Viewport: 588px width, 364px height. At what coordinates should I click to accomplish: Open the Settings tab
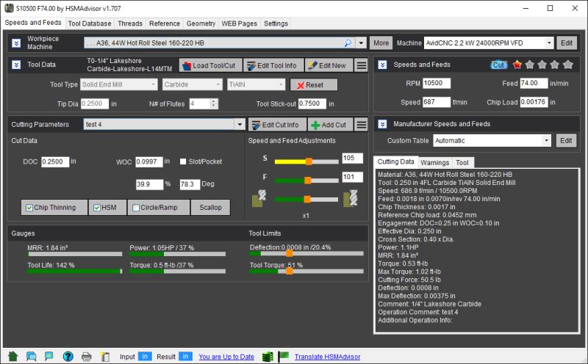(x=276, y=23)
